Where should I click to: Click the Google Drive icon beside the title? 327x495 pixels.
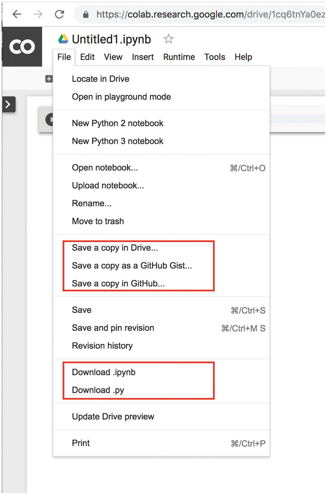click(63, 39)
